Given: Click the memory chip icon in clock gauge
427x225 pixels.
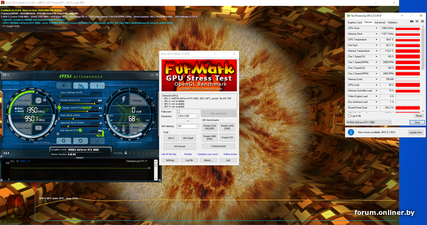Looking at the screenshot, I should 38,128.
